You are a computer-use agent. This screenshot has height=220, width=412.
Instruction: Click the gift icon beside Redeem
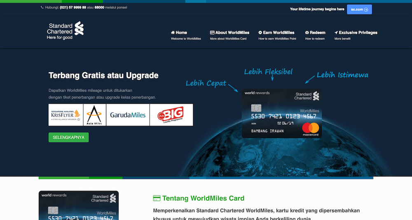(x=307, y=32)
